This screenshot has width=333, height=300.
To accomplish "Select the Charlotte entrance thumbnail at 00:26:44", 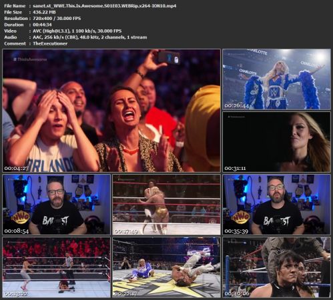I will click(277, 79).
